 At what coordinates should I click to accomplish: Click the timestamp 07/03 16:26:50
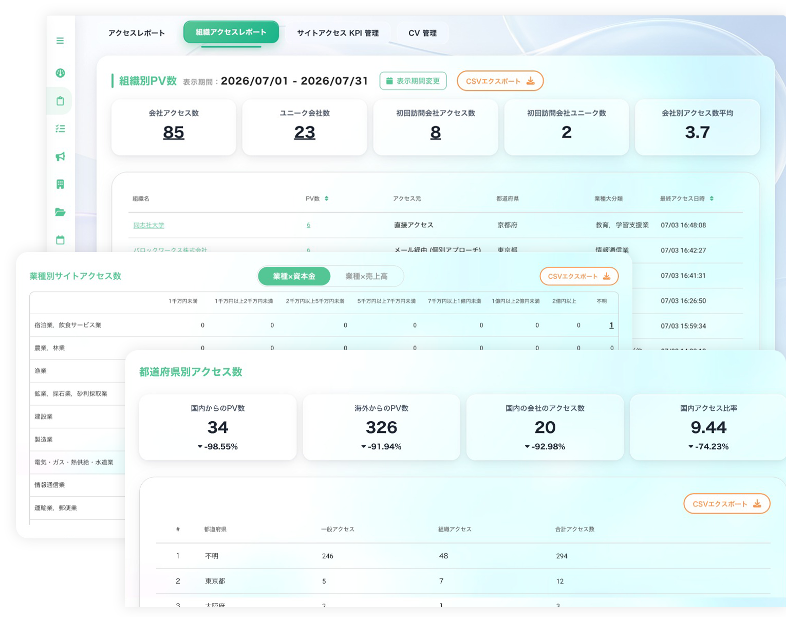tap(683, 301)
